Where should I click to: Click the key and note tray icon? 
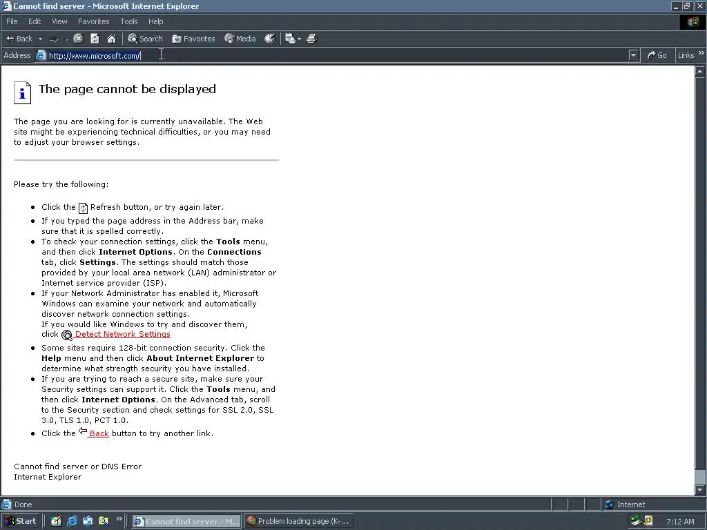(648, 521)
